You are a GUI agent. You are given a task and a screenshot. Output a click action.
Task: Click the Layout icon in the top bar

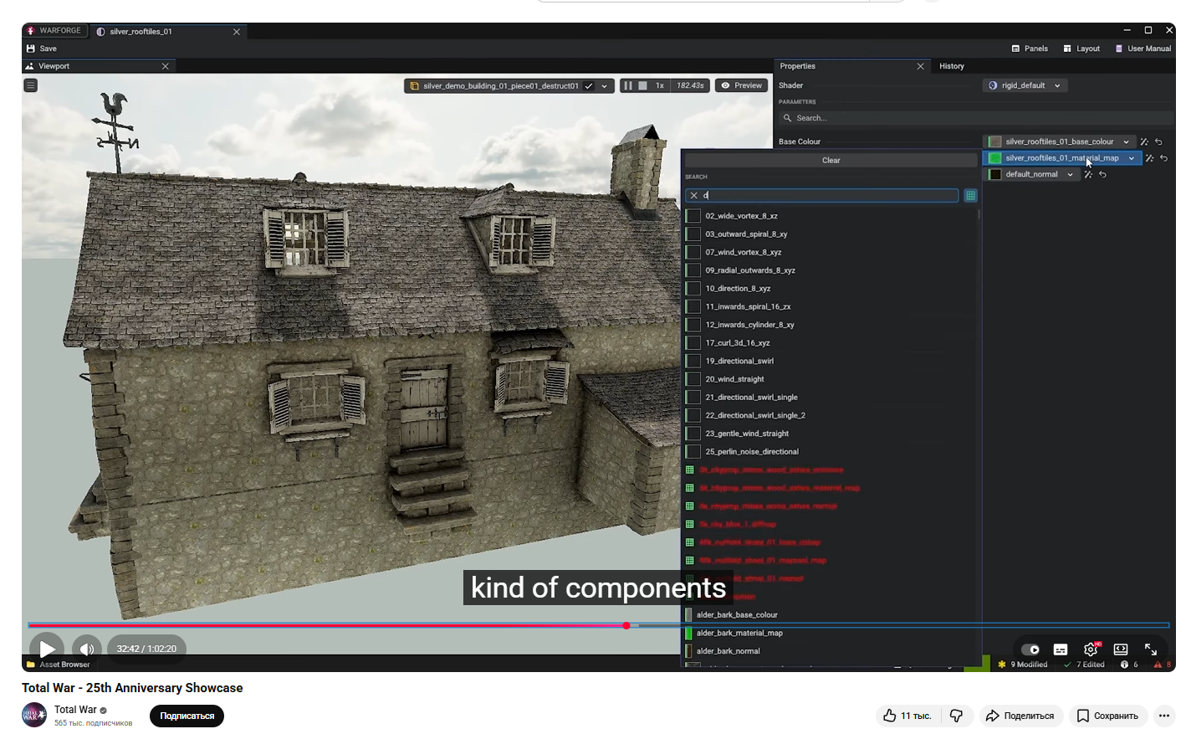pos(1067,49)
